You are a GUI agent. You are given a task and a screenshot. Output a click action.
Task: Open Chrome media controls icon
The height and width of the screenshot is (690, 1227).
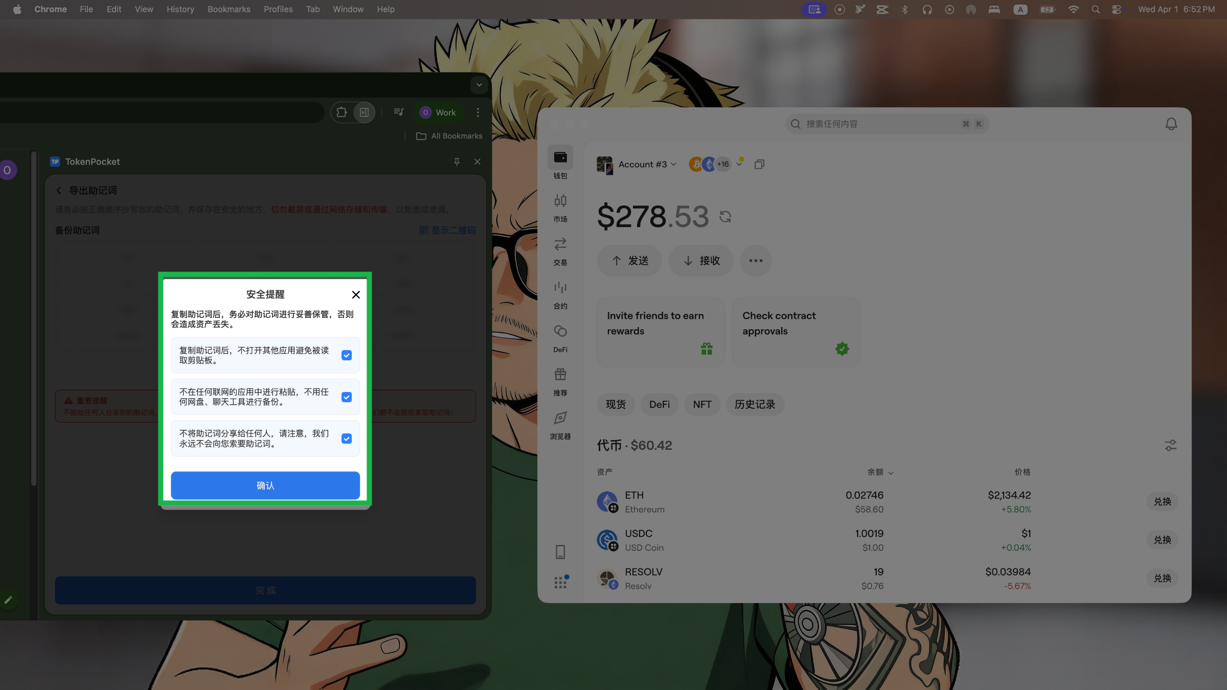pos(399,112)
